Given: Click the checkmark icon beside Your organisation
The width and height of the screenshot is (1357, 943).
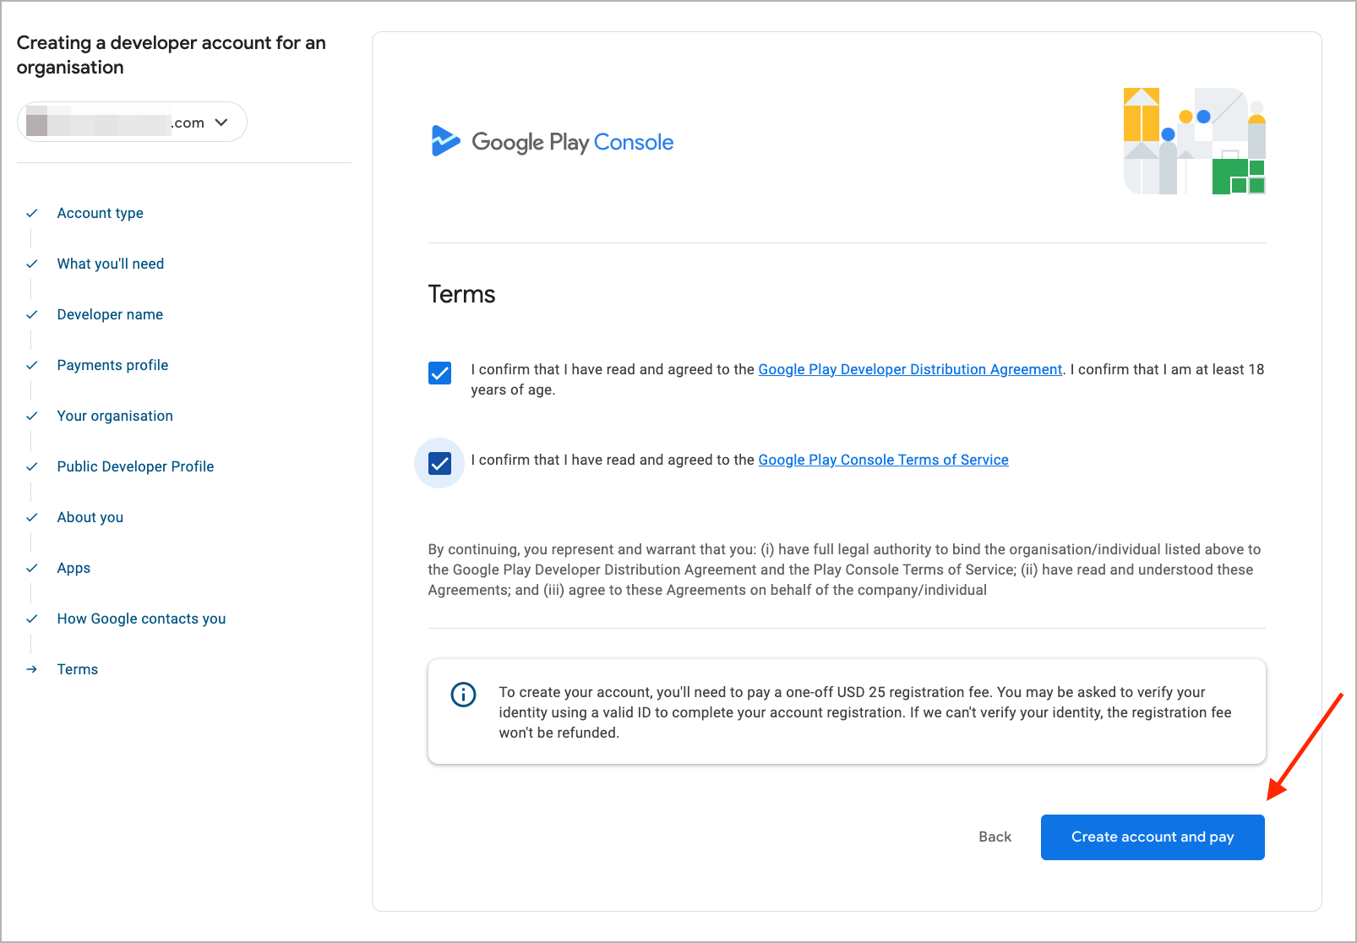Looking at the screenshot, I should pyautogui.click(x=32, y=416).
